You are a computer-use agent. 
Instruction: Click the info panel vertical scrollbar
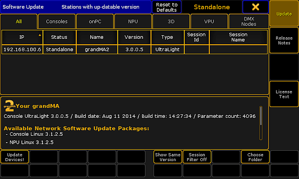coord(261,123)
